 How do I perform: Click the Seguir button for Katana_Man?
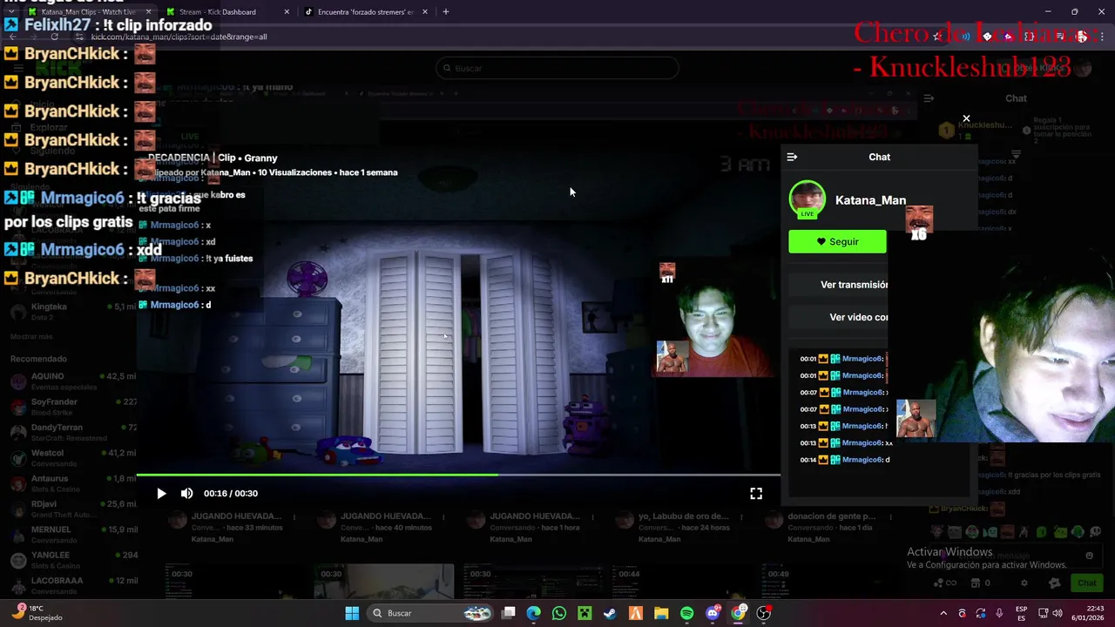coord(837,242)
